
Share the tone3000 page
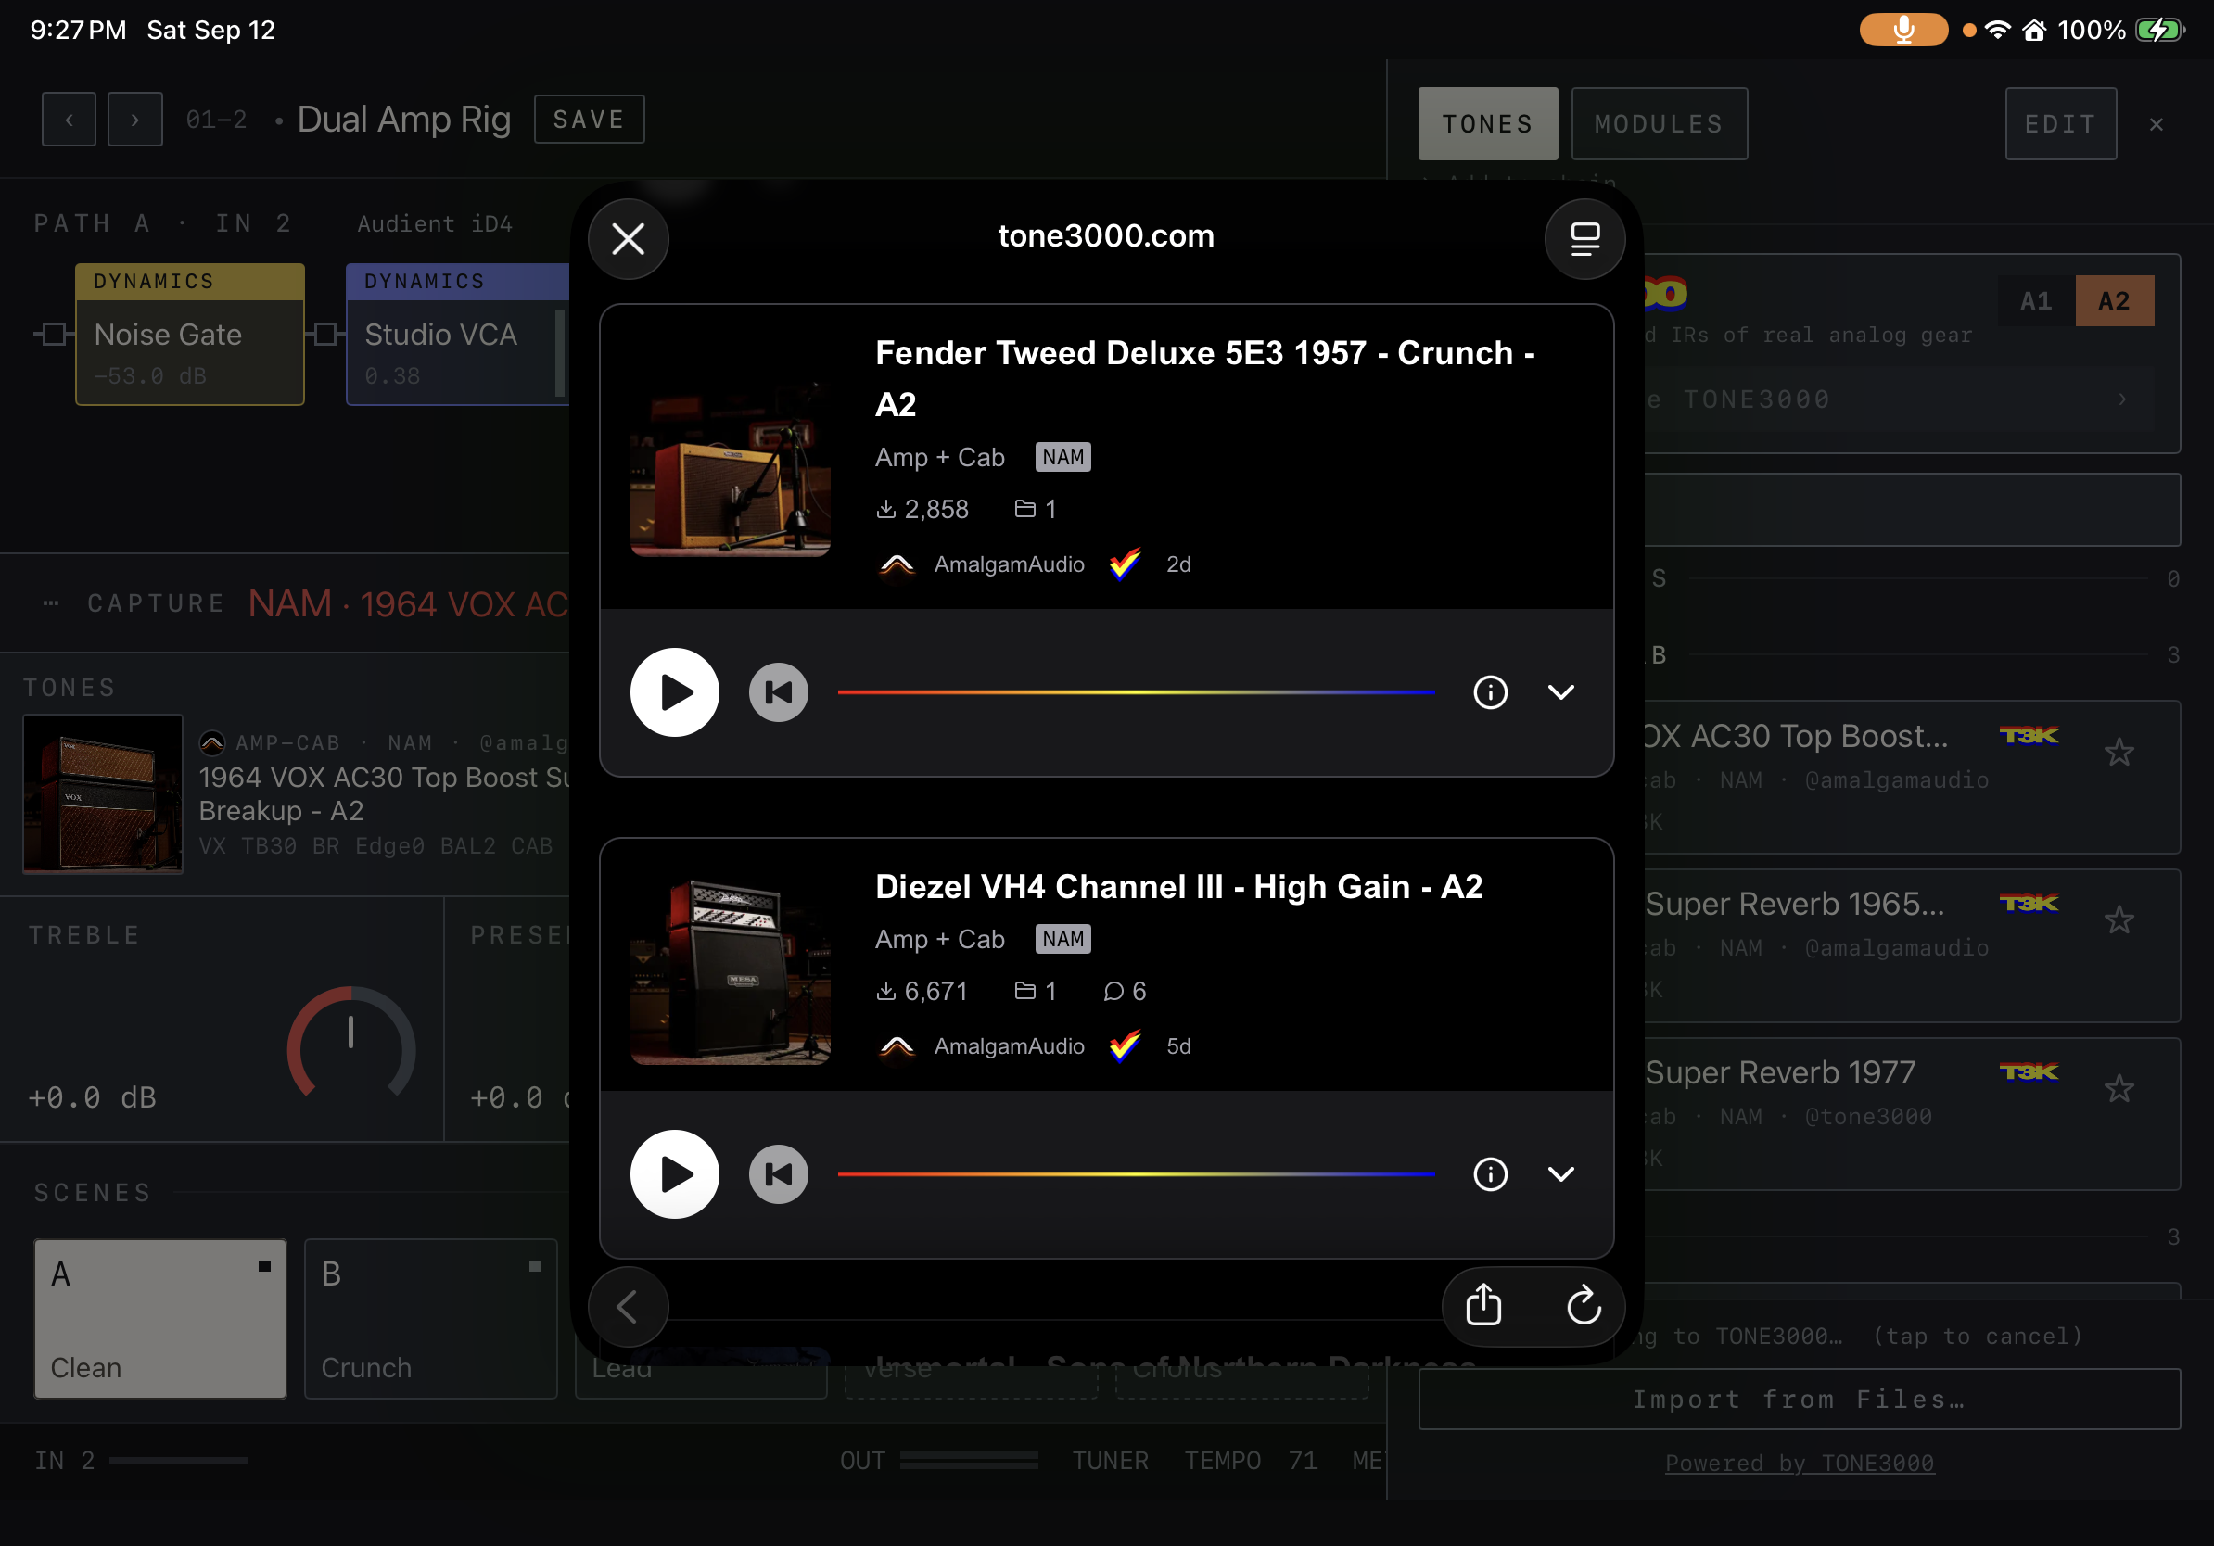click(x=1483, y=1307)
